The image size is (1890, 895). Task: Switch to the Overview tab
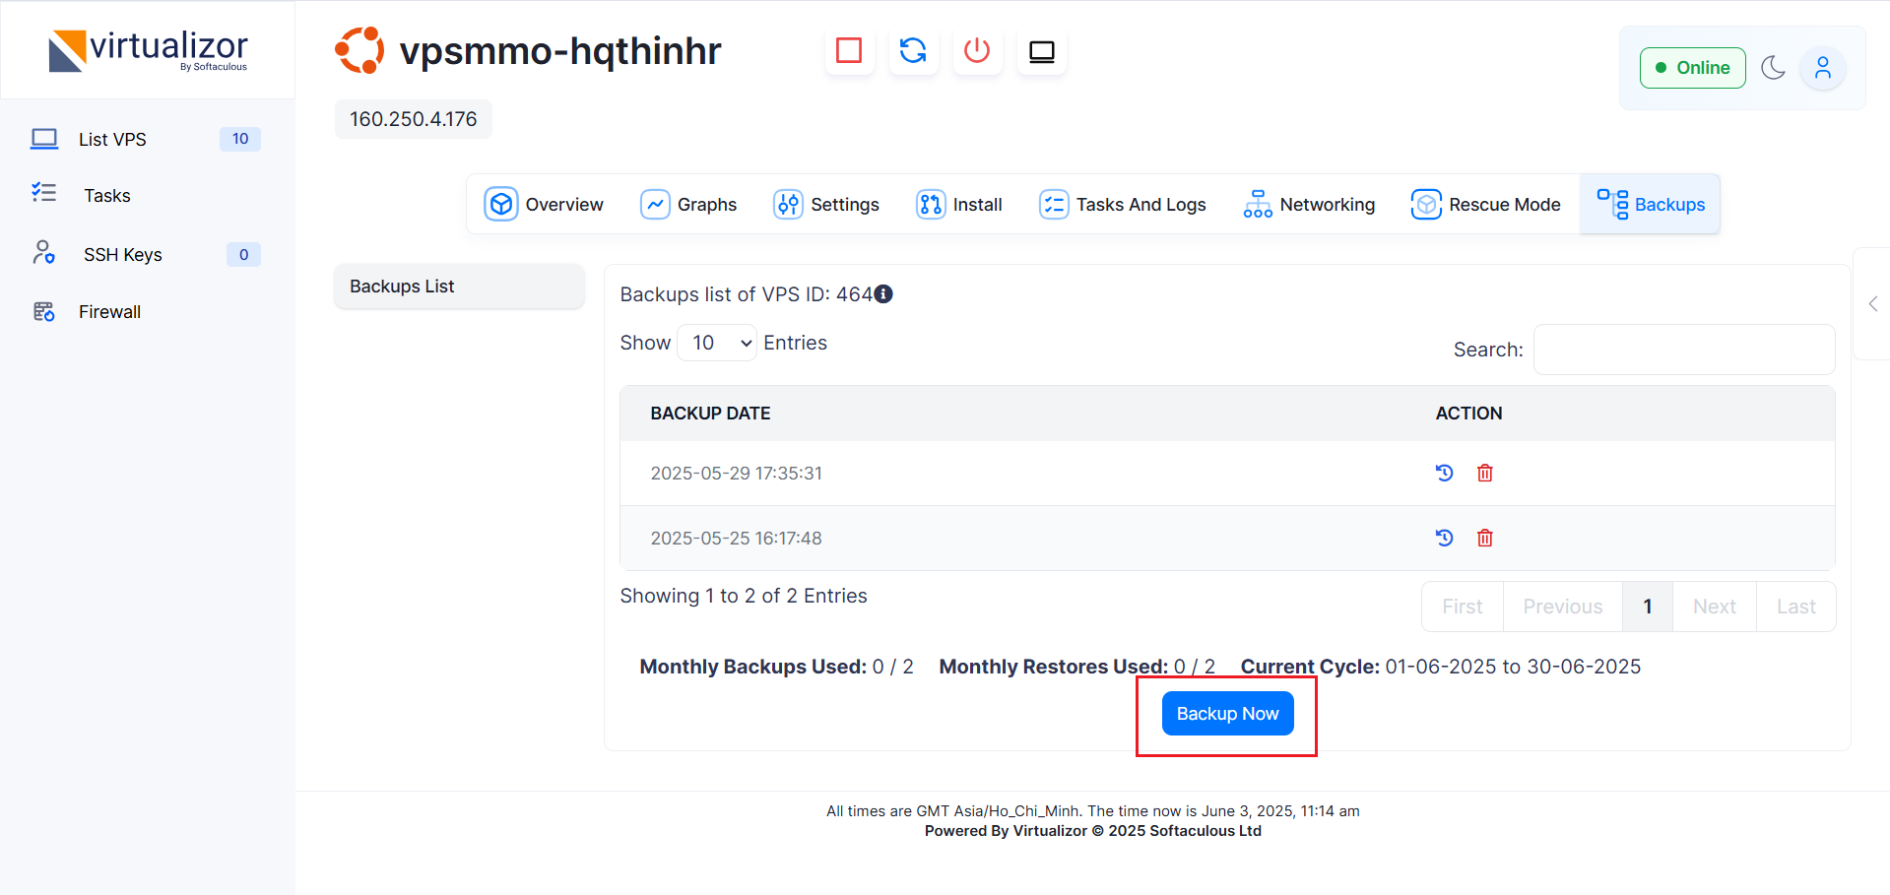coord(544,205)
